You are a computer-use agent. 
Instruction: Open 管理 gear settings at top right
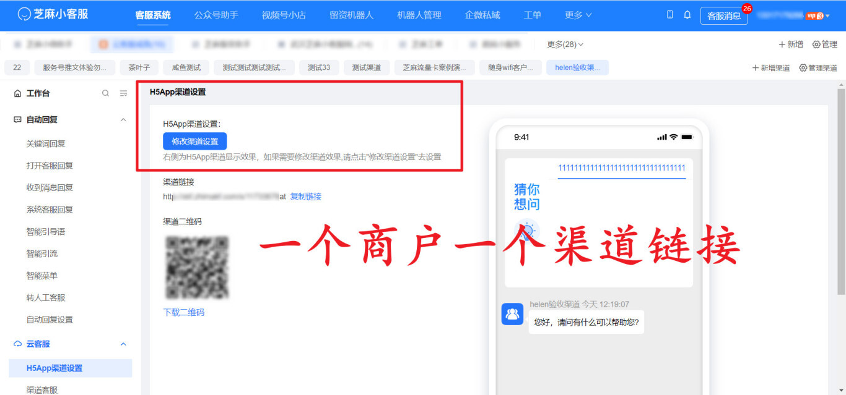click(824, 45)
